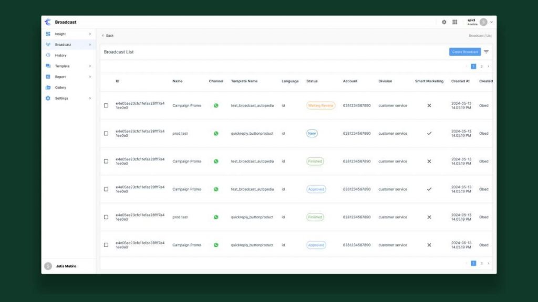Go to page 2 in top pagination

click(481, 67)
